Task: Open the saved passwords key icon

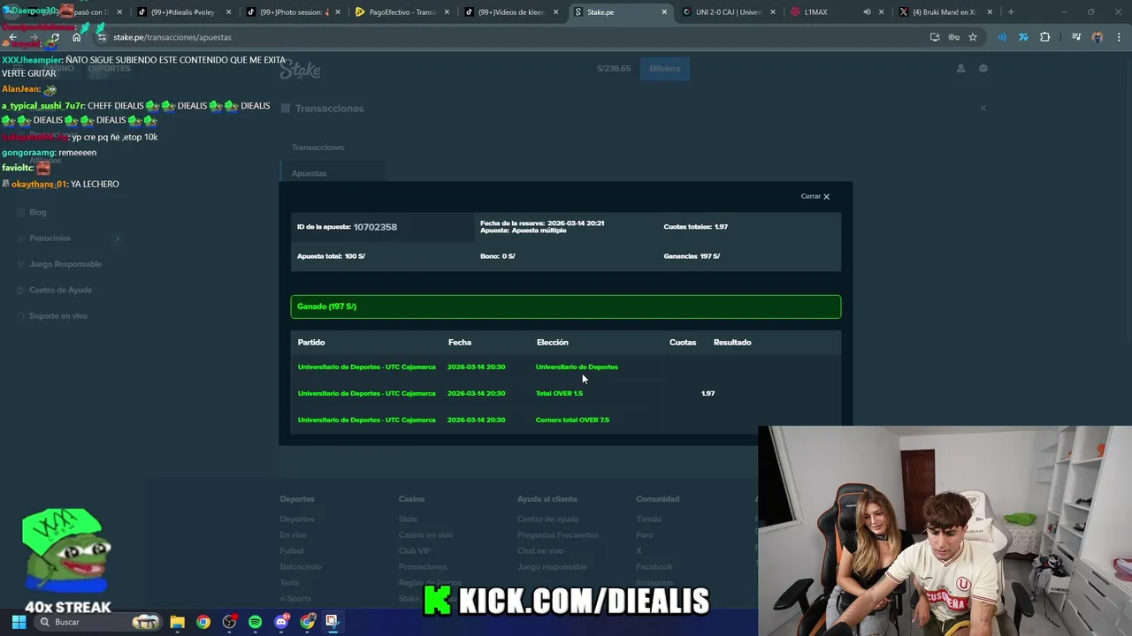Action: coord(953,37)
